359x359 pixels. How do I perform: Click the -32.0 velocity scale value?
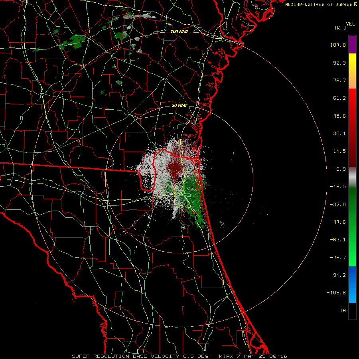tap(338, 205)
